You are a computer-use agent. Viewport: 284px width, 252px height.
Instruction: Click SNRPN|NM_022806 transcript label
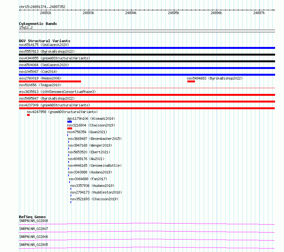(x=34, y=237)
